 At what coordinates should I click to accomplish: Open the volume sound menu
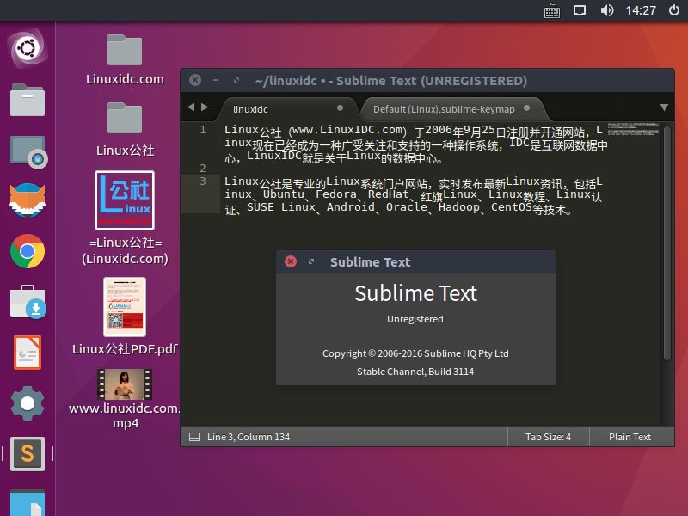point(607,10)
